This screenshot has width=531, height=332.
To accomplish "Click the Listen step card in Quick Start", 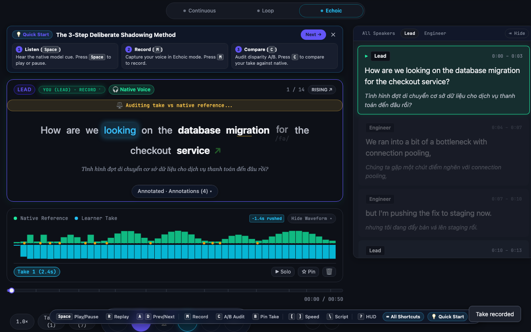I will pyautogui.click(x=65, y=56).
